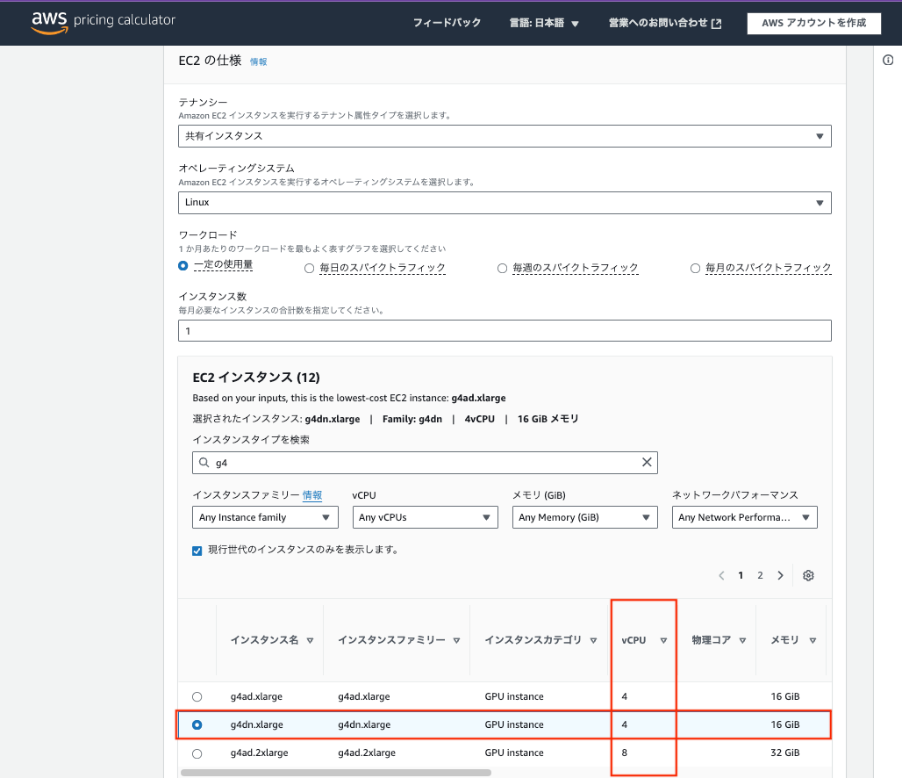
Task: Click the インスタンス数 input field
Action: pyautogui.click(x=505, y=330)
